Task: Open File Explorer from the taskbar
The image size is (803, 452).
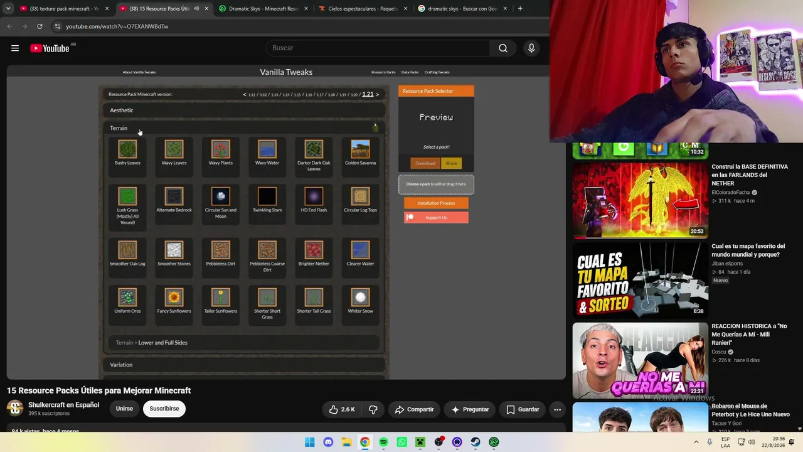Action: pos(346,442)
